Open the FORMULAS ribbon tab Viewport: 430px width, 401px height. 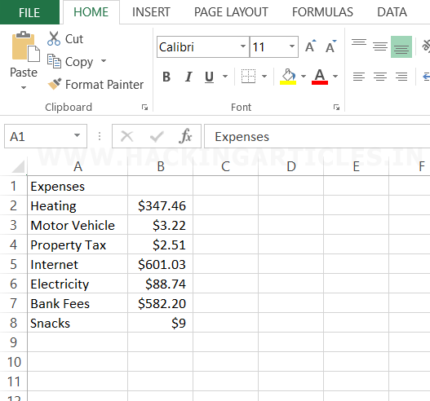click(x=322, y=12)
